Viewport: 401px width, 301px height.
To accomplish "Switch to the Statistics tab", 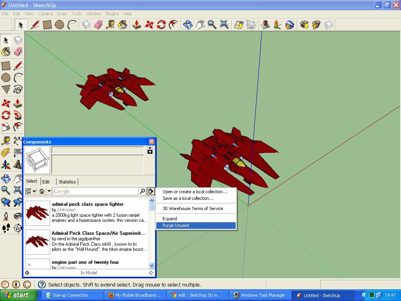I will coord(67,182).
